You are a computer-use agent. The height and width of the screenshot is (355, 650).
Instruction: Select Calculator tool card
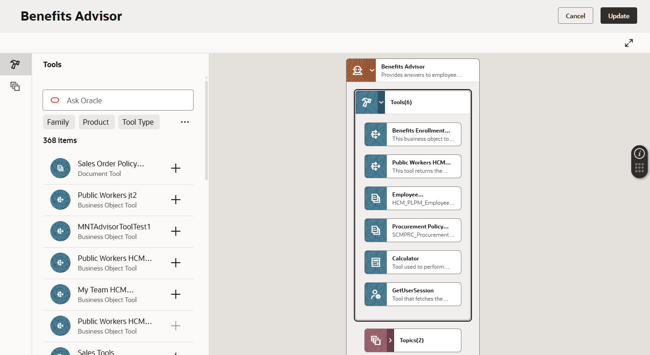[x=413, y=262]
